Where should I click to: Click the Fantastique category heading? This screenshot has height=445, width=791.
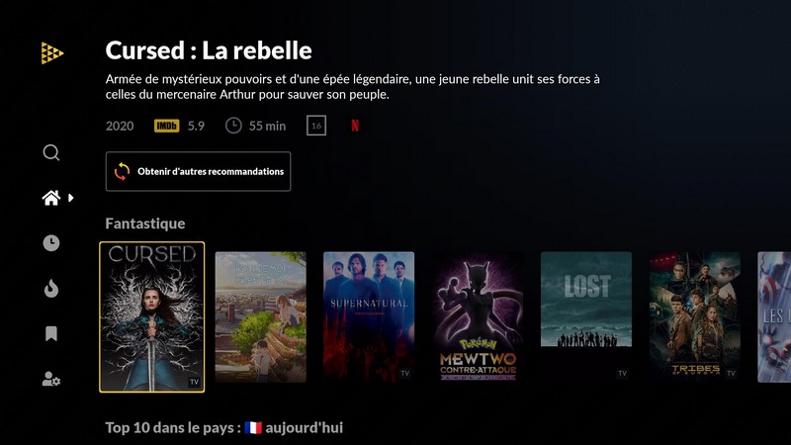point(145,223)
